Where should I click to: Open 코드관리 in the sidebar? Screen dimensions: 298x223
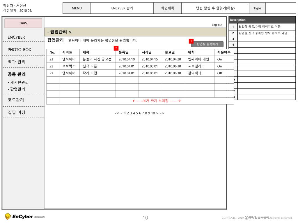[x=16, y=100]
